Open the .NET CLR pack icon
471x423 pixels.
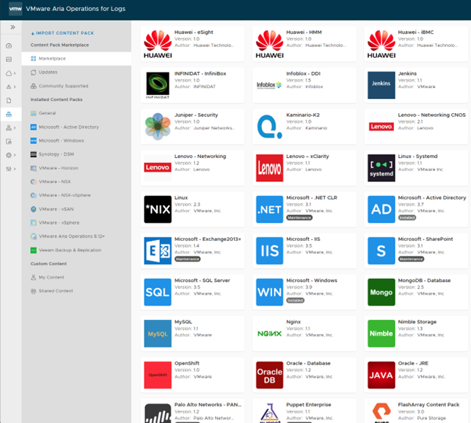tap(269, 209)
